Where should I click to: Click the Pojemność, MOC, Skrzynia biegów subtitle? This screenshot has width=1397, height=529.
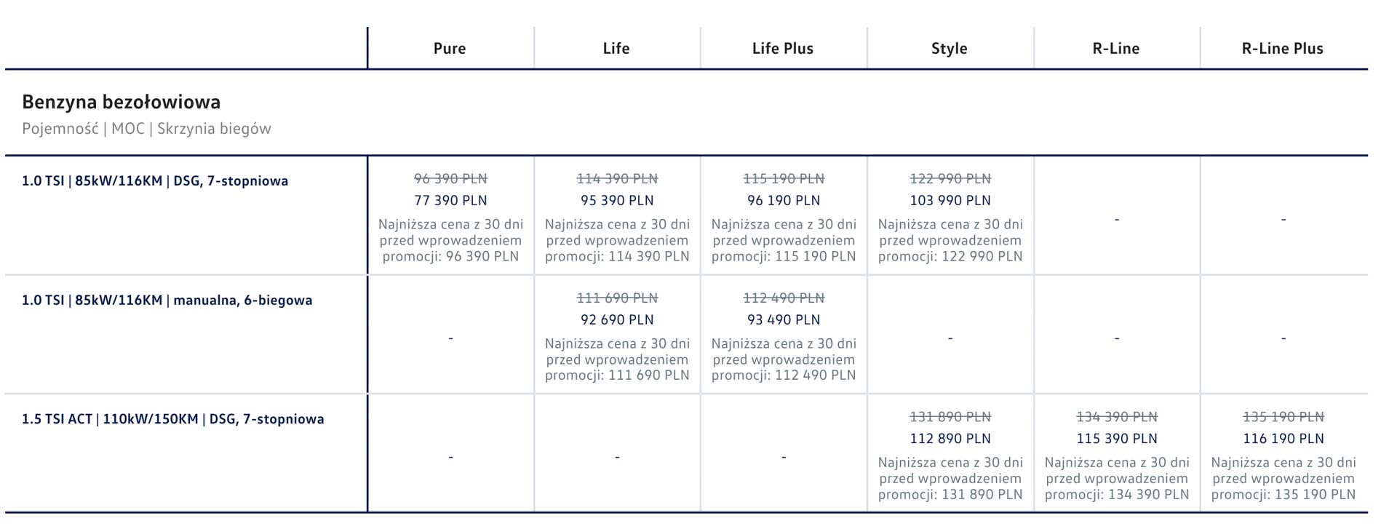[x=146, y=129]
